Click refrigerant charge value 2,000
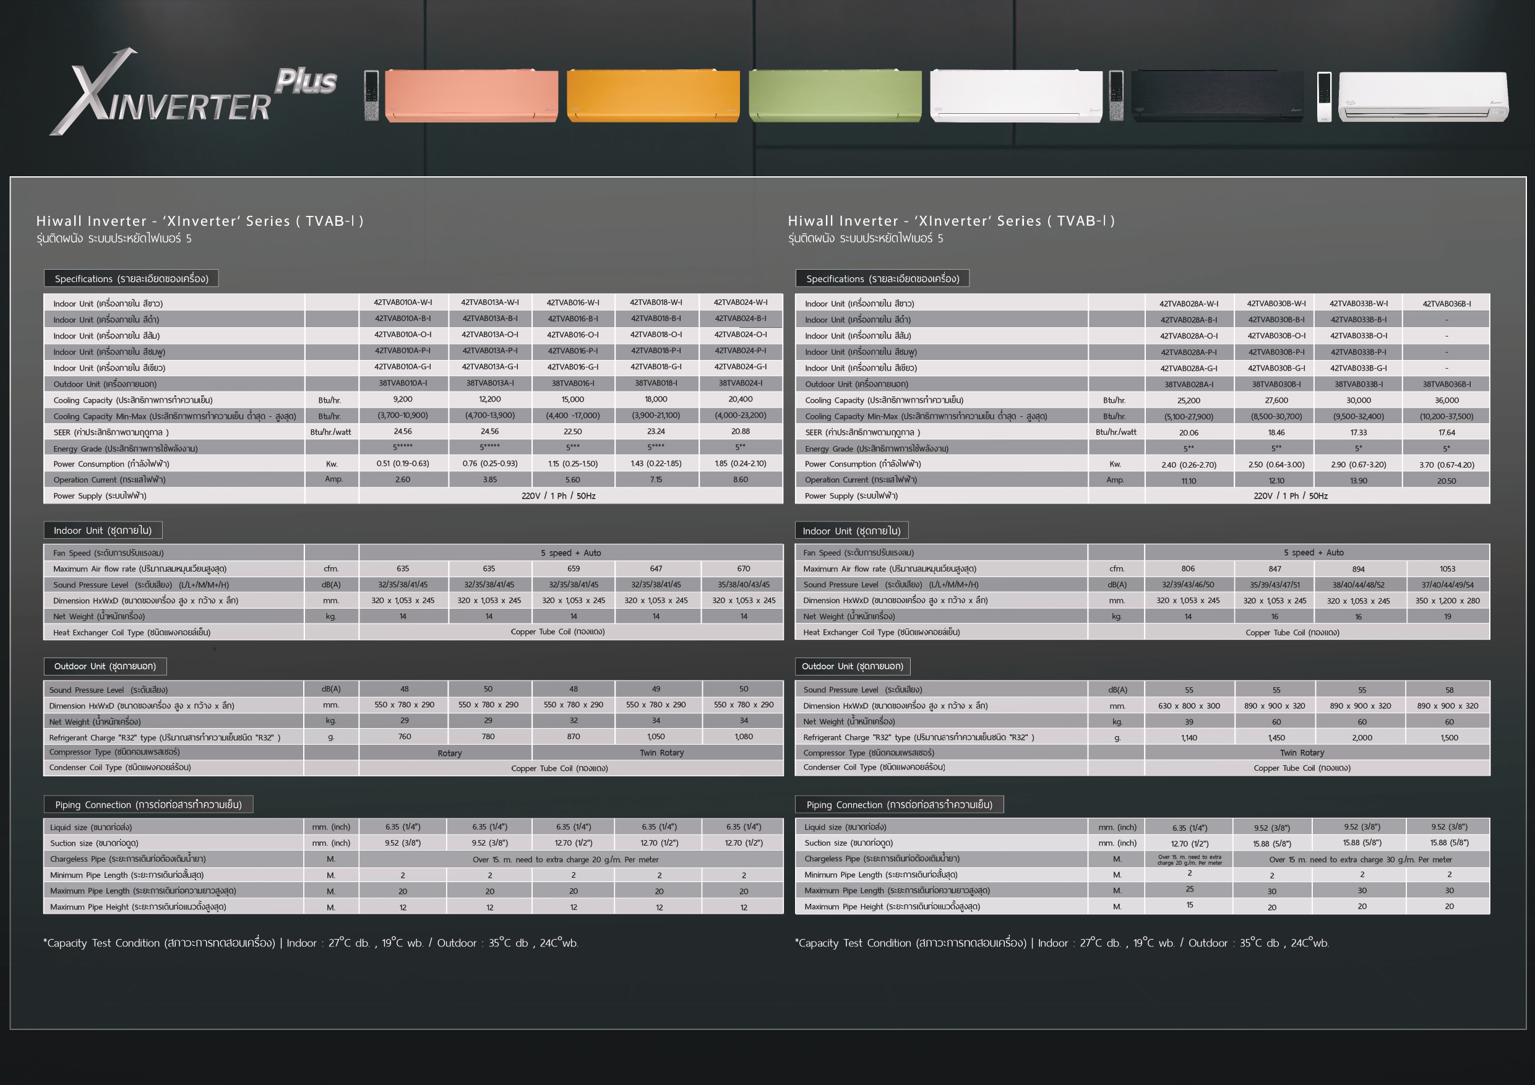Screen dimensions: 1535x1085 (x=1362, y=738)
